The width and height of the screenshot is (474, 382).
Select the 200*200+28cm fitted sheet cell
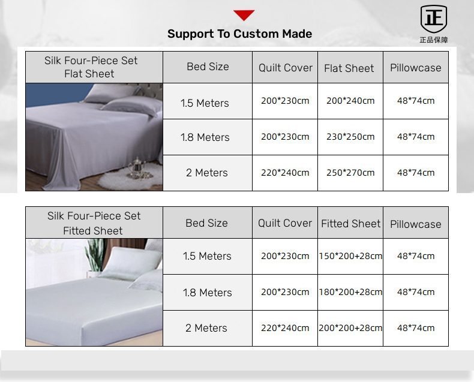pyautogui.click(x=350, y=328)
